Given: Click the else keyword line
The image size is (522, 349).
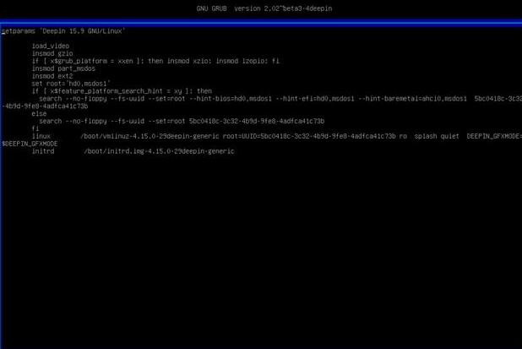Looking at the screenshot, I should point(39,113).
